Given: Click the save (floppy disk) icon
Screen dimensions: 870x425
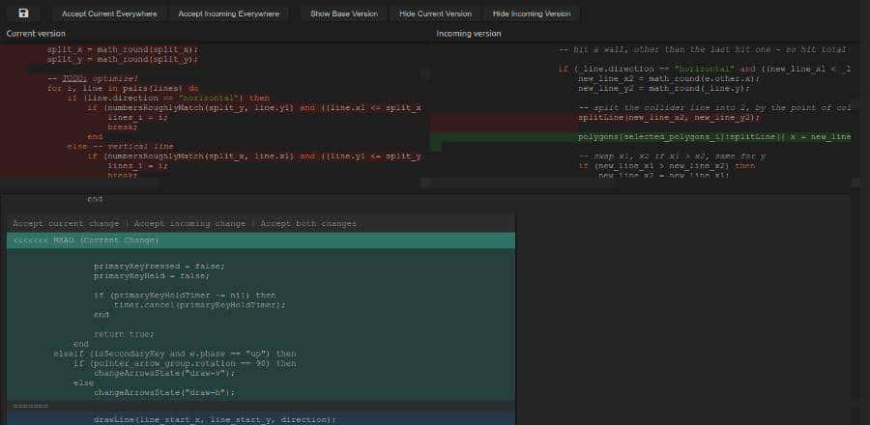Looking at the screenshot, I should [x=23, y=14].
